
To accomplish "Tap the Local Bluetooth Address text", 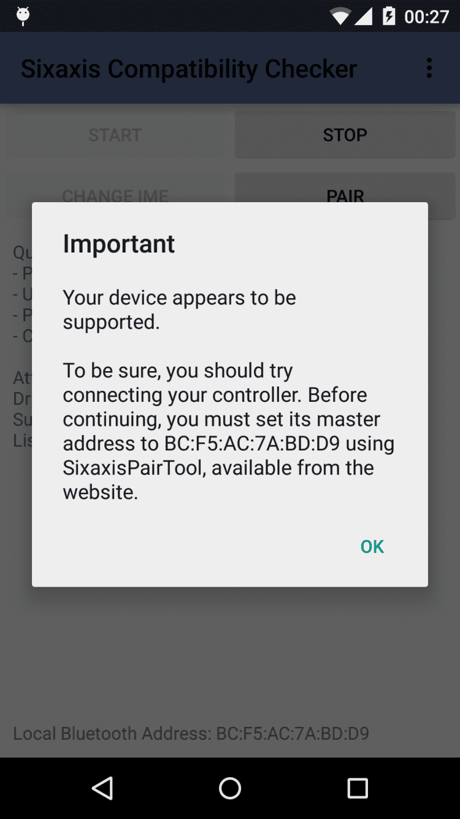I will [x=191, y=733].
